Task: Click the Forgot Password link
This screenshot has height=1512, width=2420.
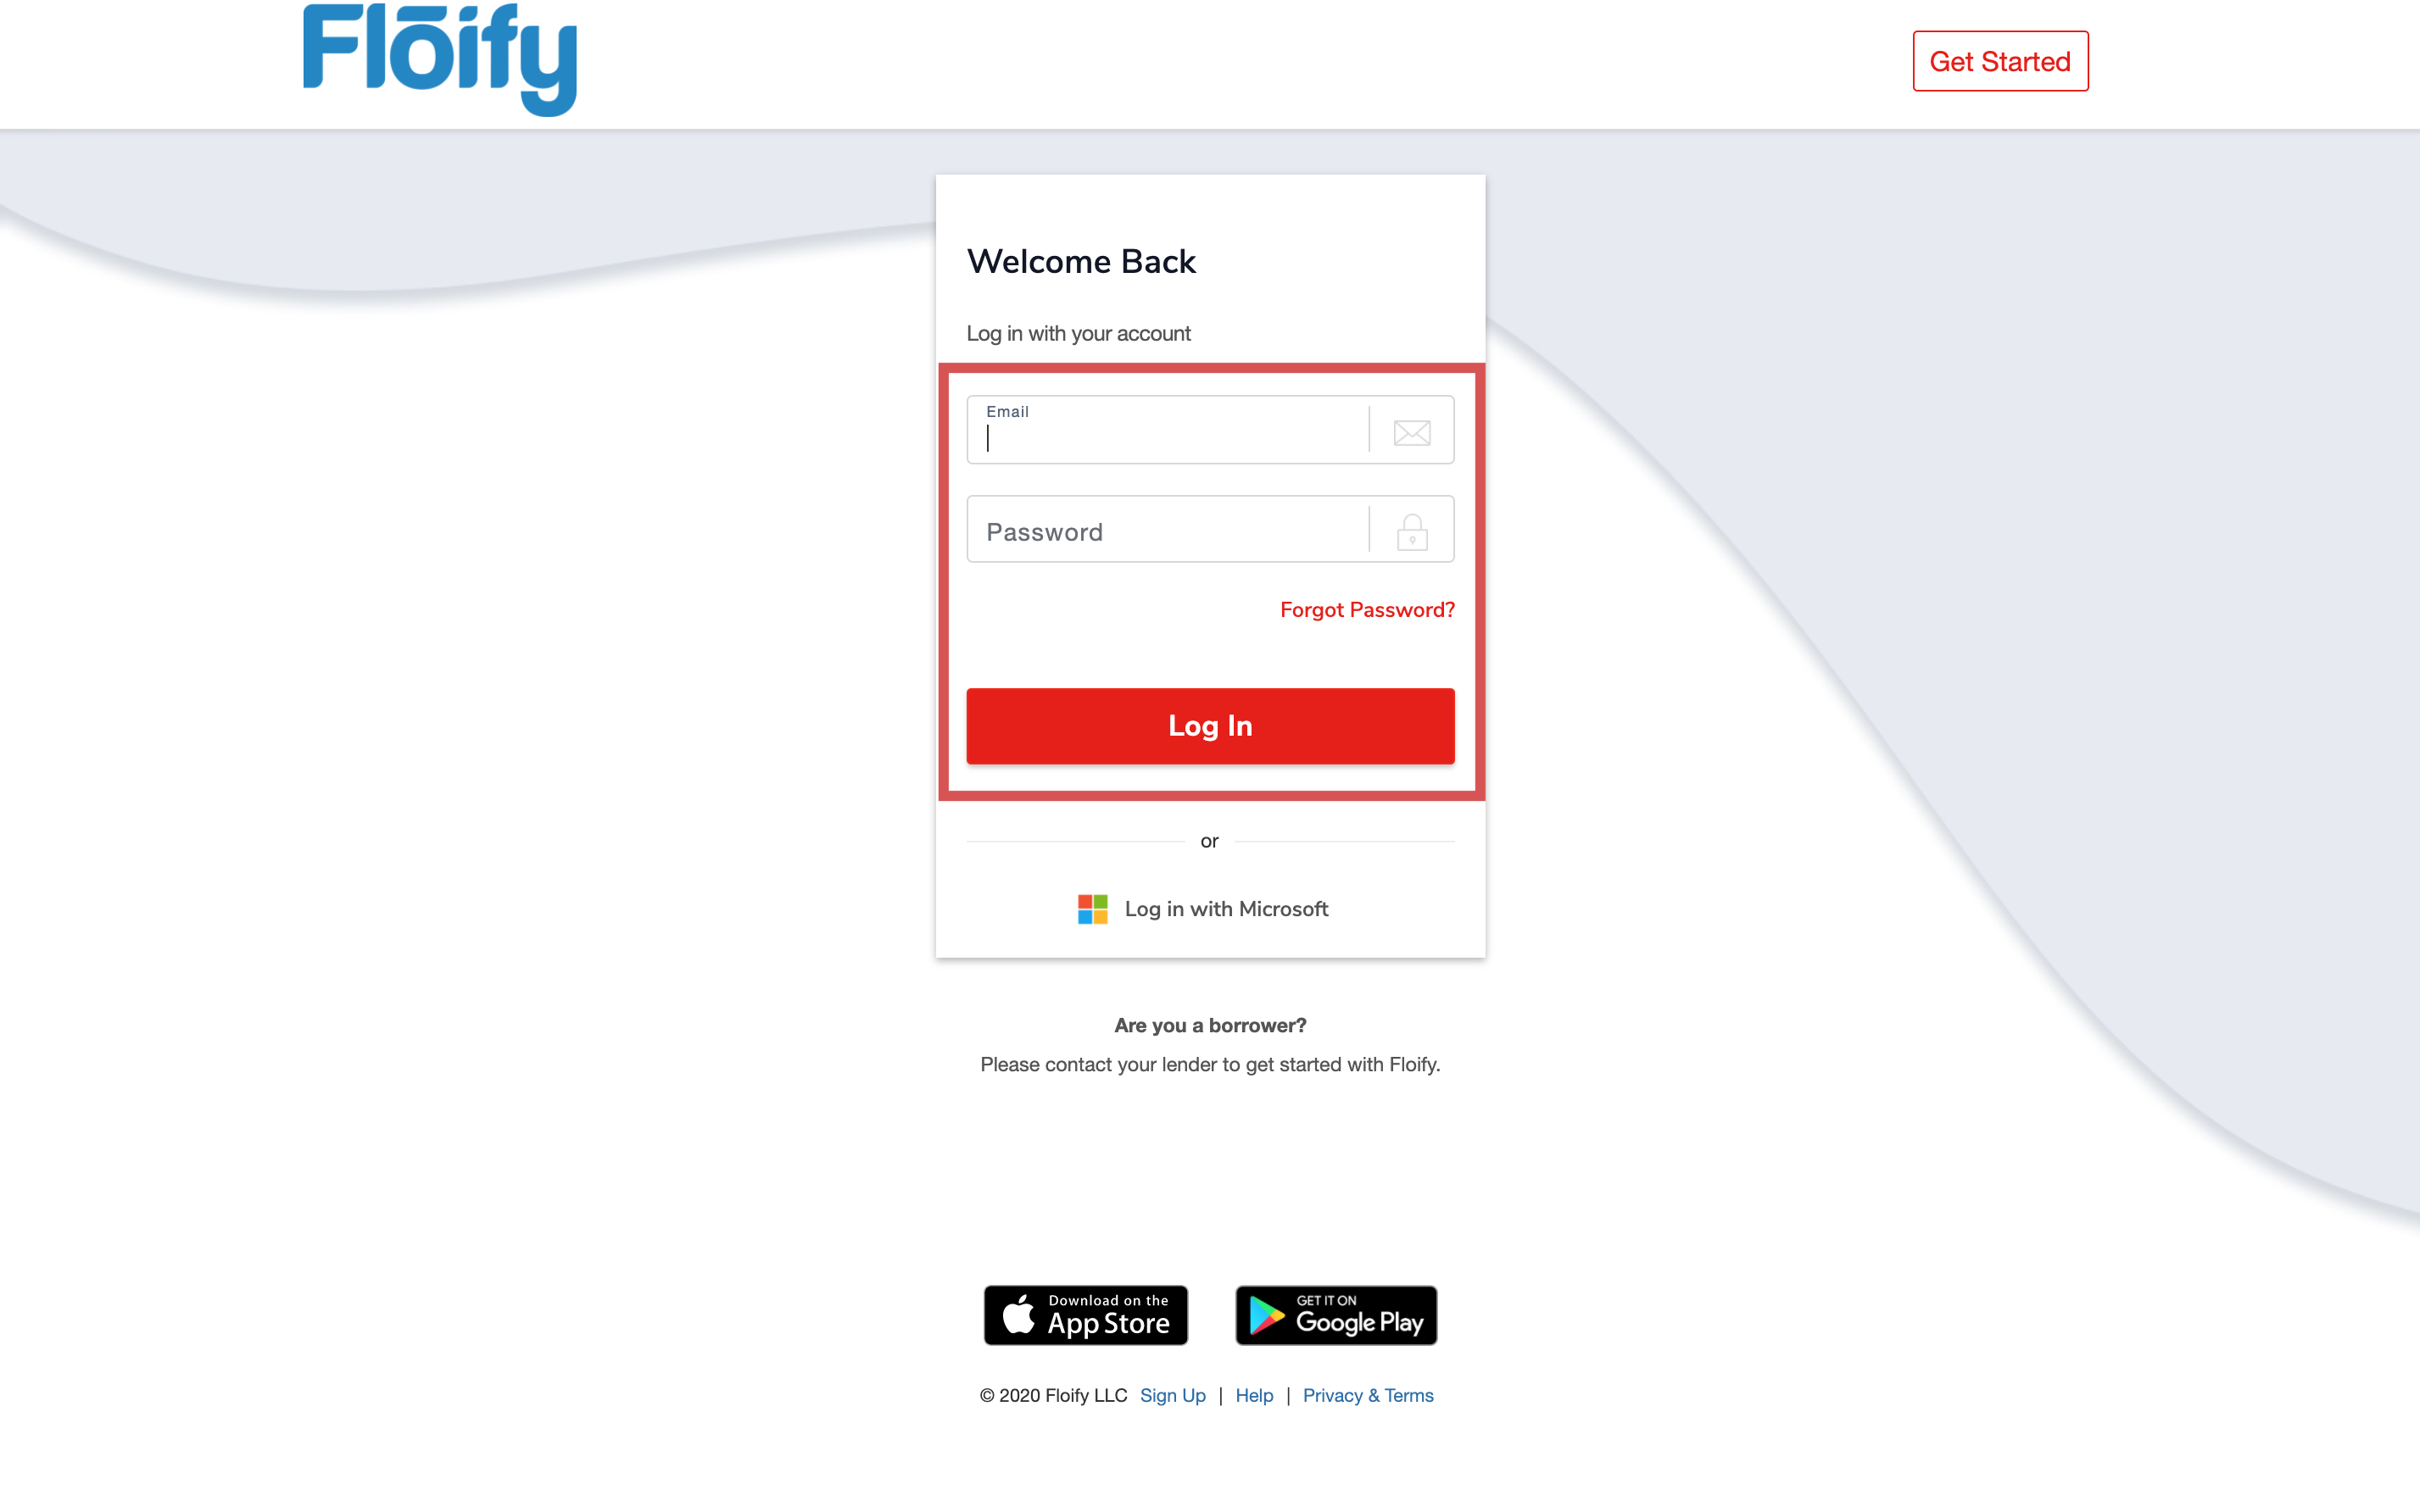Action: [1368, 608]
